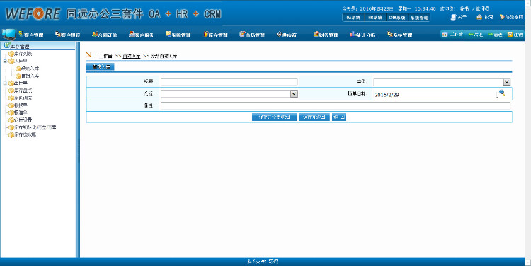The image size is (531, 266).
Task: Open the 市场管理 marketing module
Action: 252,35
